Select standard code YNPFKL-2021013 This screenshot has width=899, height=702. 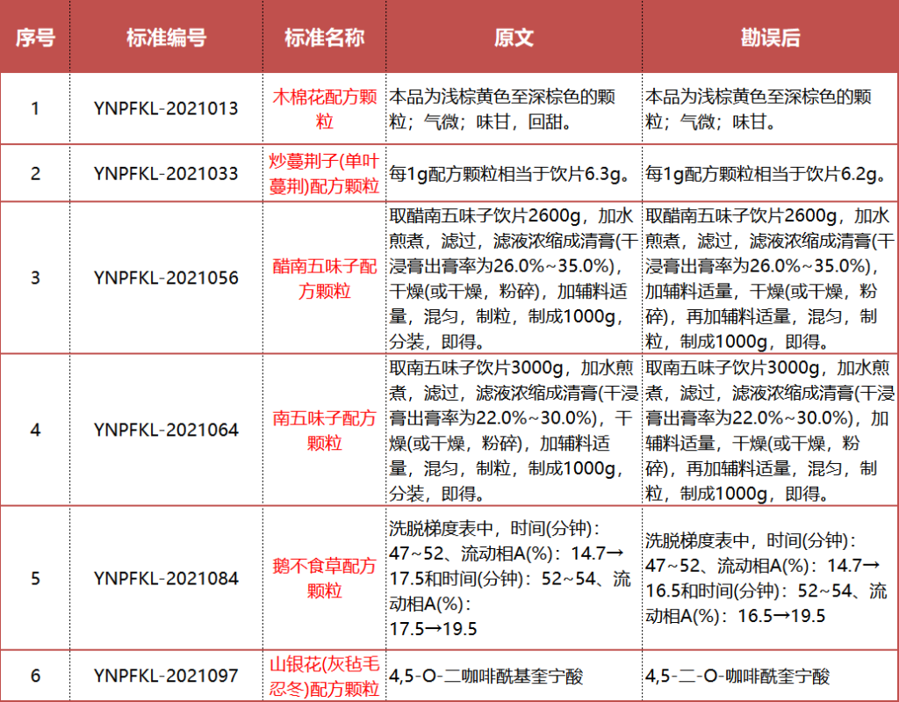click(x=166, y=109)
